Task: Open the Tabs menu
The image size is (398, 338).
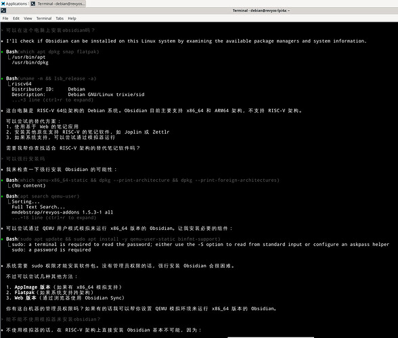Action: pos(60,18)
